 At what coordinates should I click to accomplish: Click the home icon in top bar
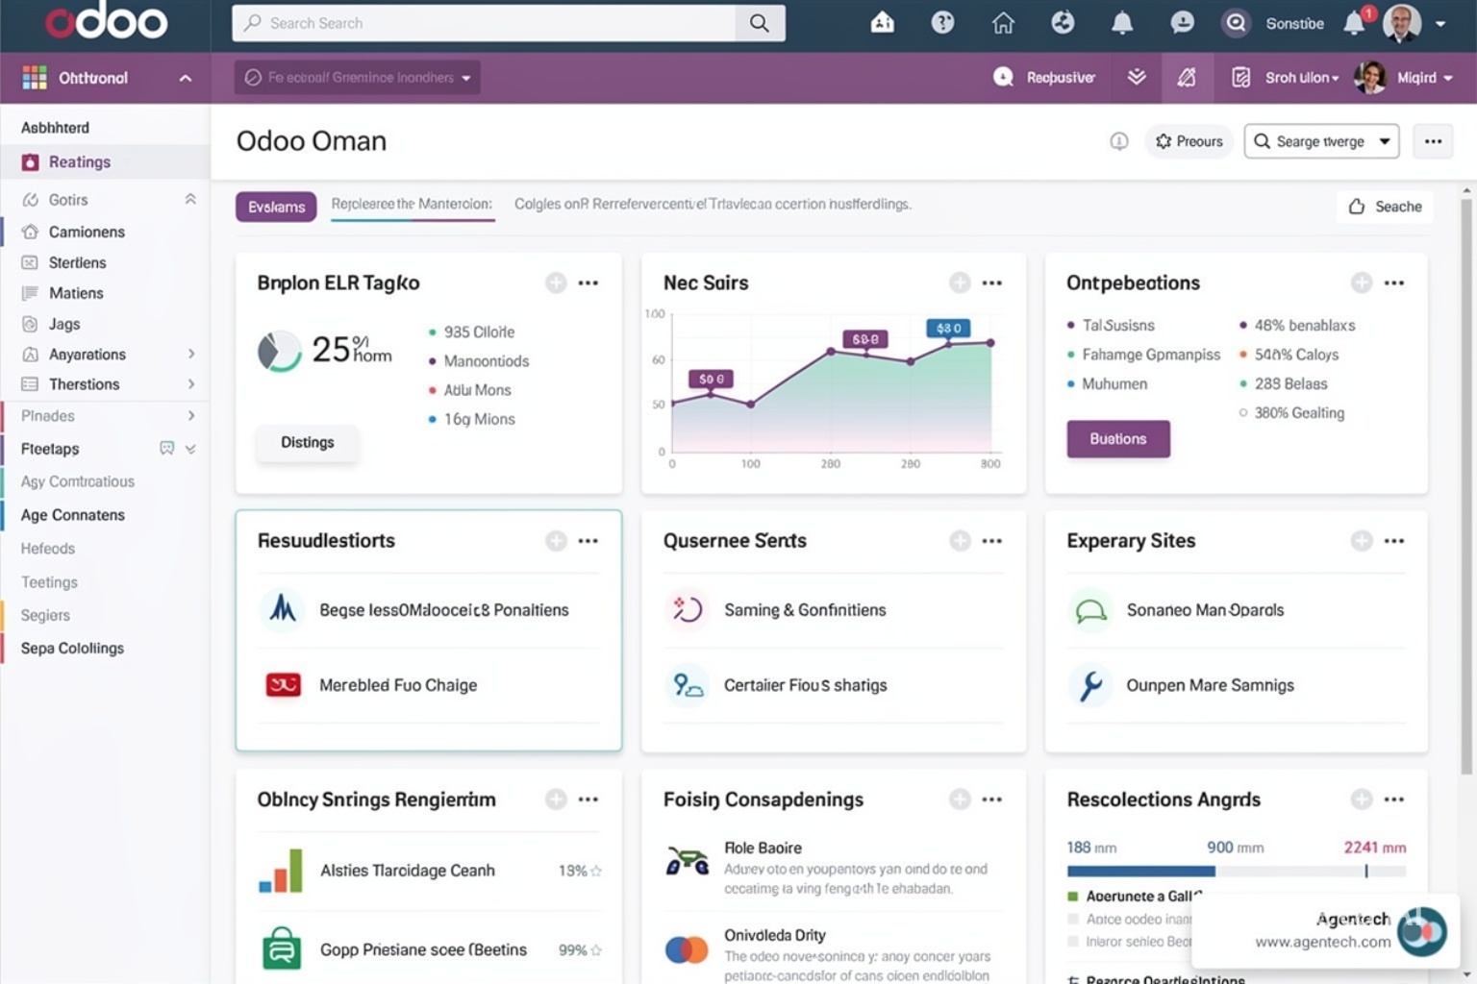point(1003,23)
